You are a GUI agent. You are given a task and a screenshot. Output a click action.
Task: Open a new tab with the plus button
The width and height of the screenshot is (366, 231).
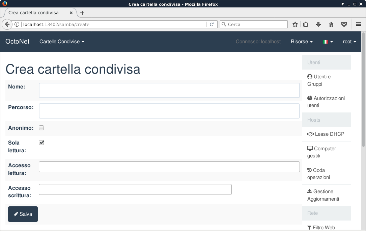(x=82, y=13)
